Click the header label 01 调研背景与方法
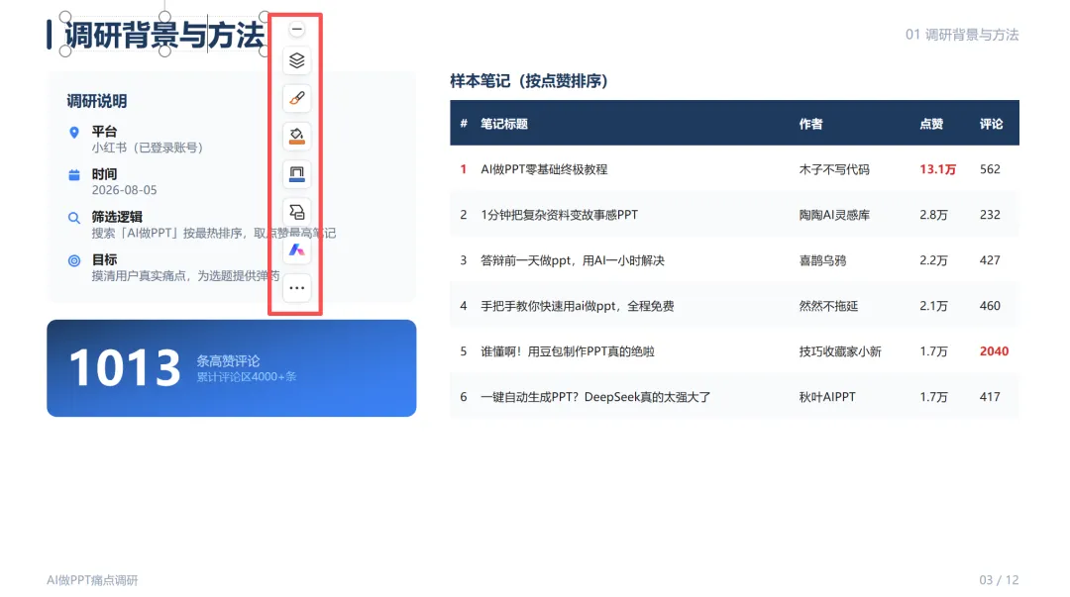The height and width of the screenshot is (597, 1070). pos(961,35)
